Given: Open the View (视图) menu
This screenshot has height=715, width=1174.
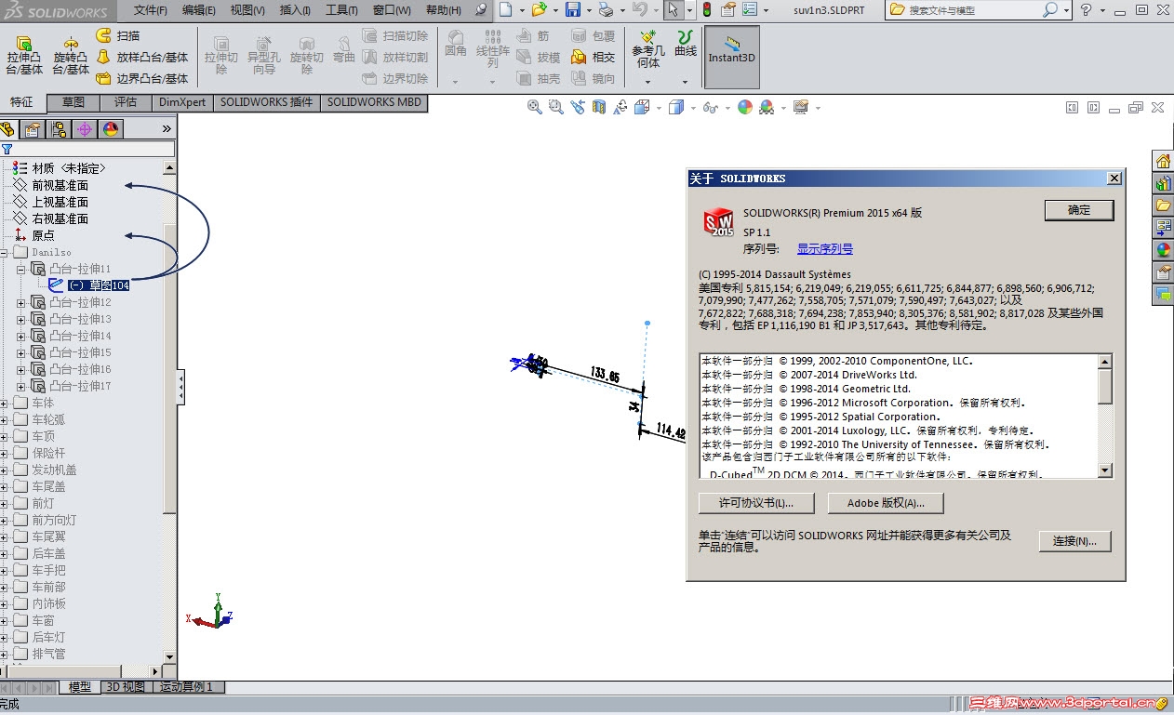Looking at the screenshot, I should click(x=247, y=10).
